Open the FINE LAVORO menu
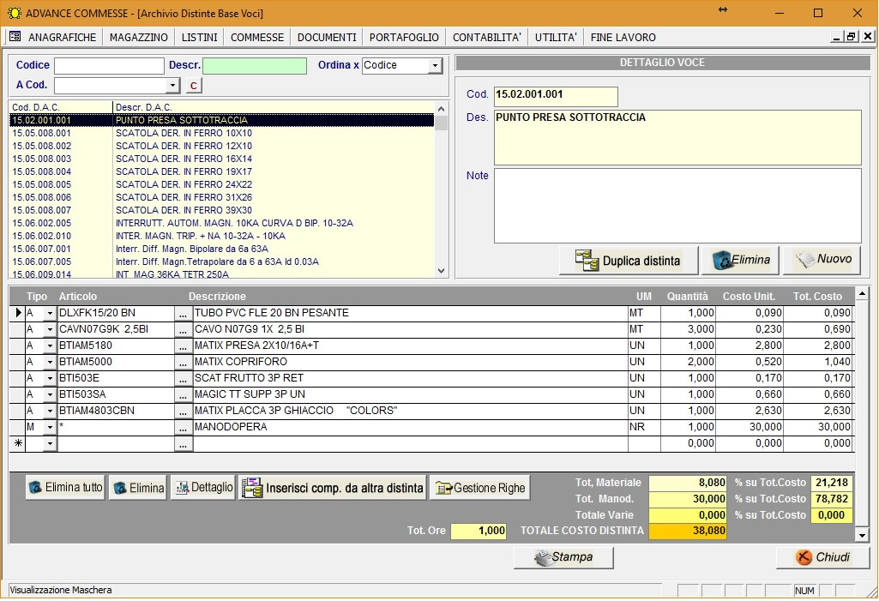 coord(623,38)
